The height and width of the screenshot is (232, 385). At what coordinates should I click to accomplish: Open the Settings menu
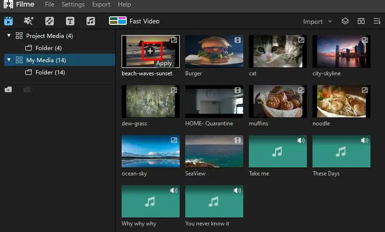coord(73,4)
